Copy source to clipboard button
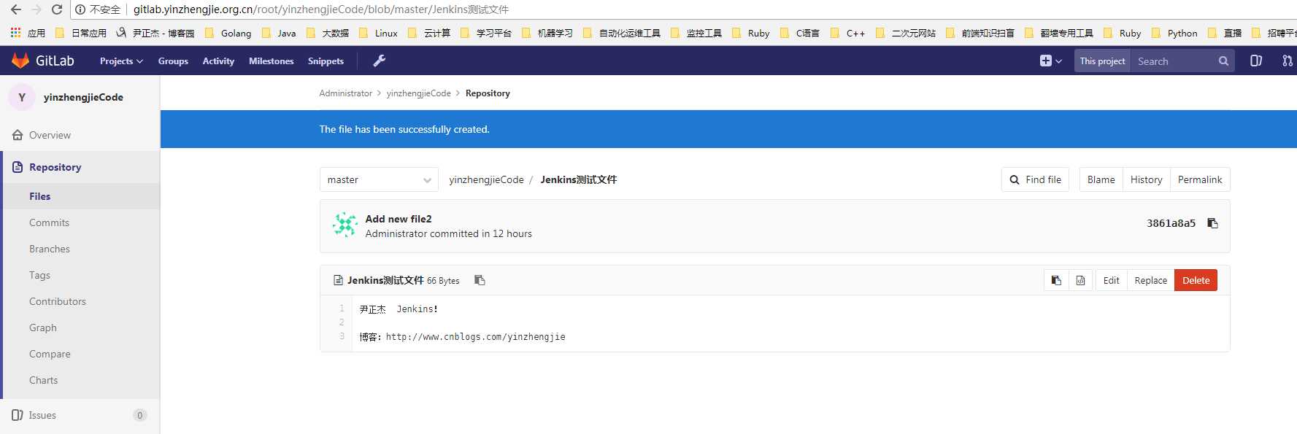 coord(1056,280)
